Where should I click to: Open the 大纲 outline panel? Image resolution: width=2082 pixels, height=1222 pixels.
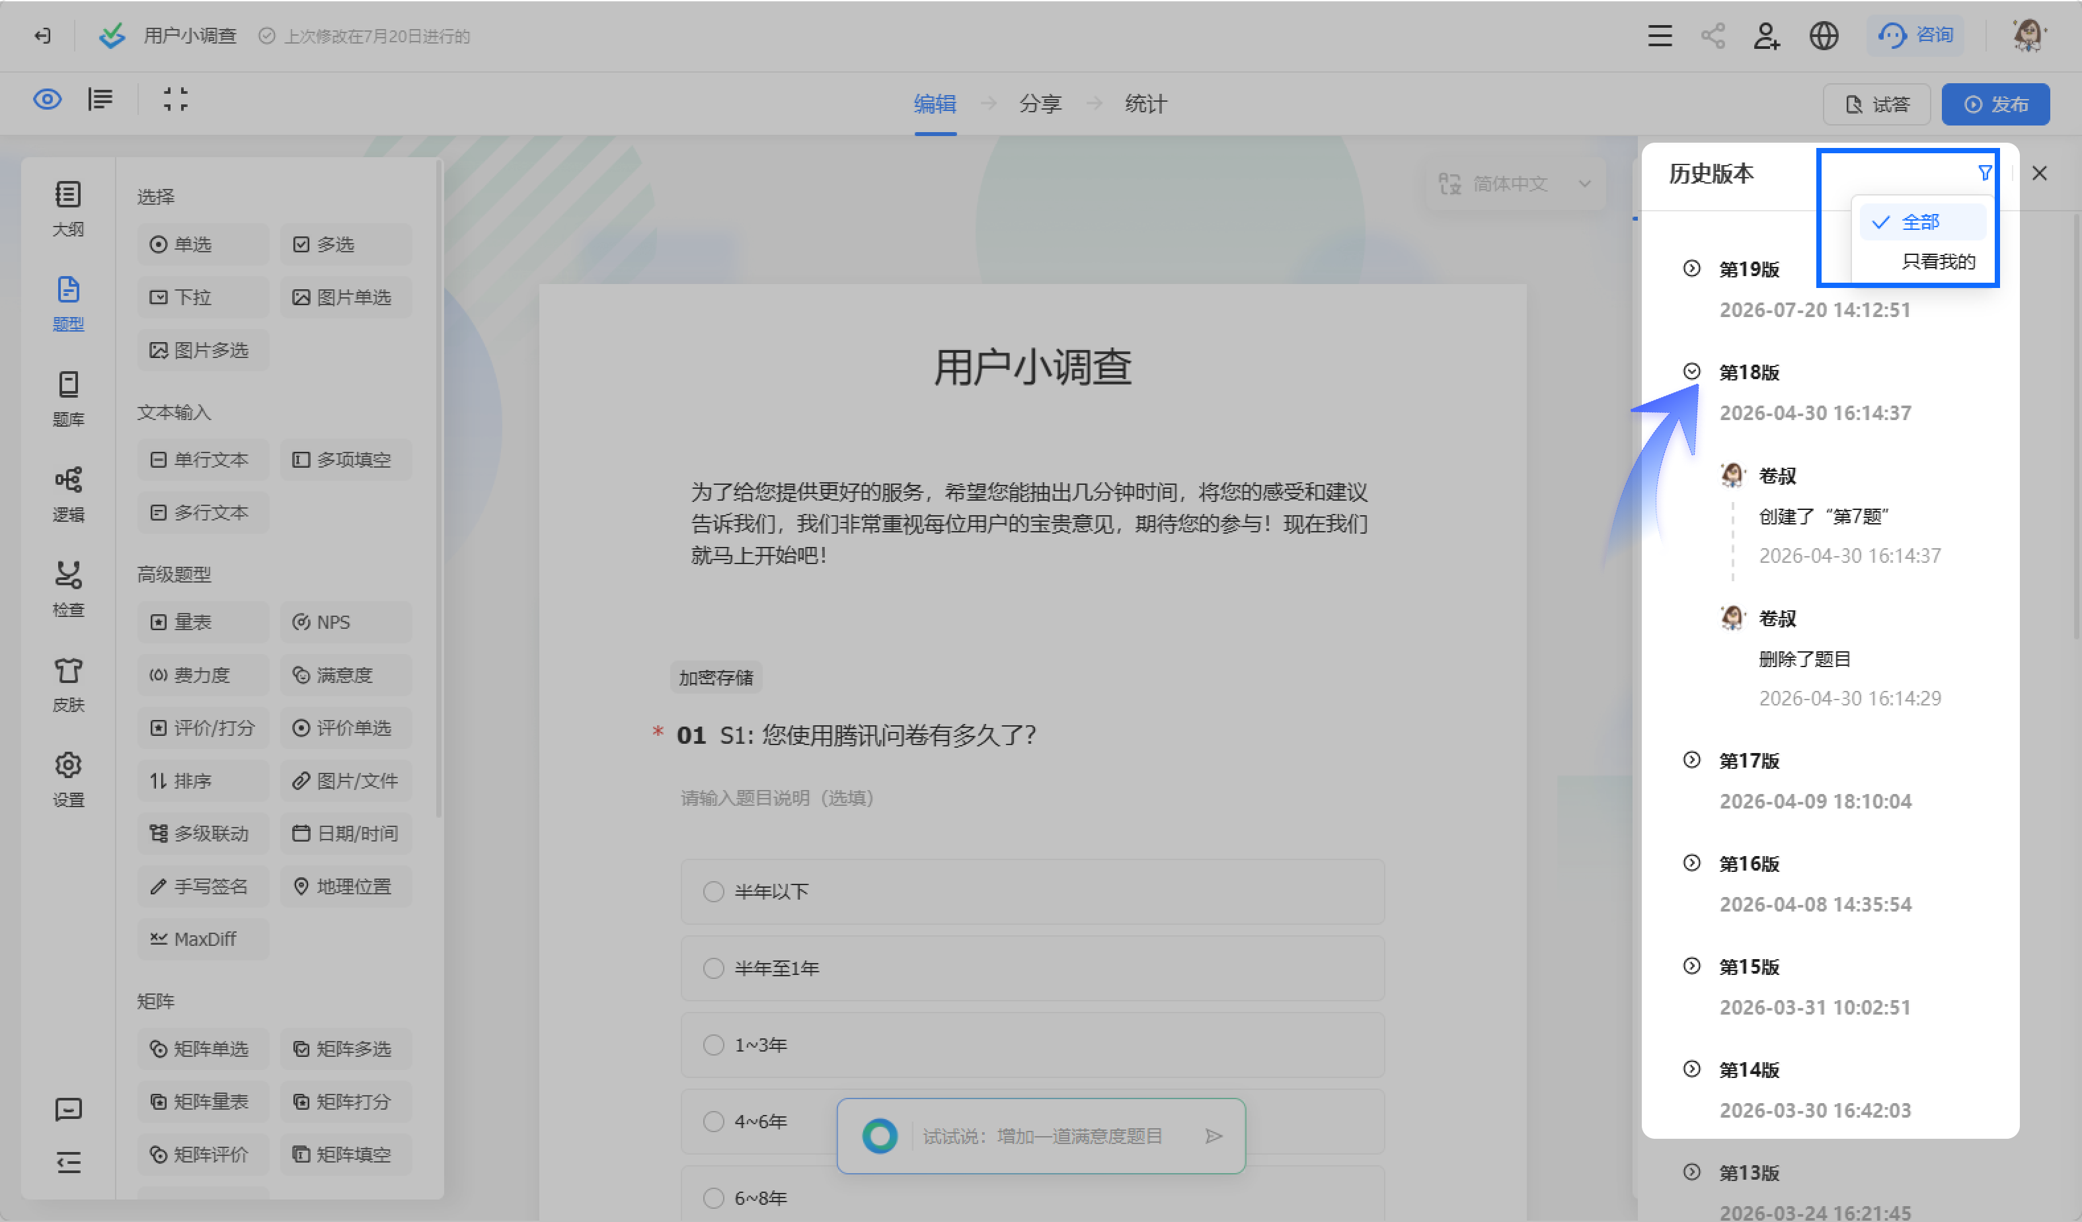tap(67, 209)
